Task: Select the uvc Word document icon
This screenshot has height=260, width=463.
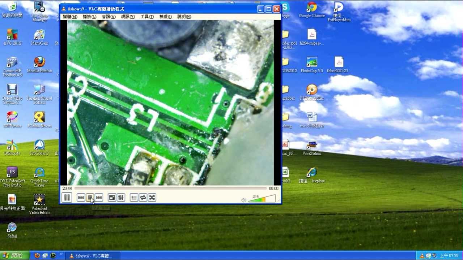Action: 312,120
